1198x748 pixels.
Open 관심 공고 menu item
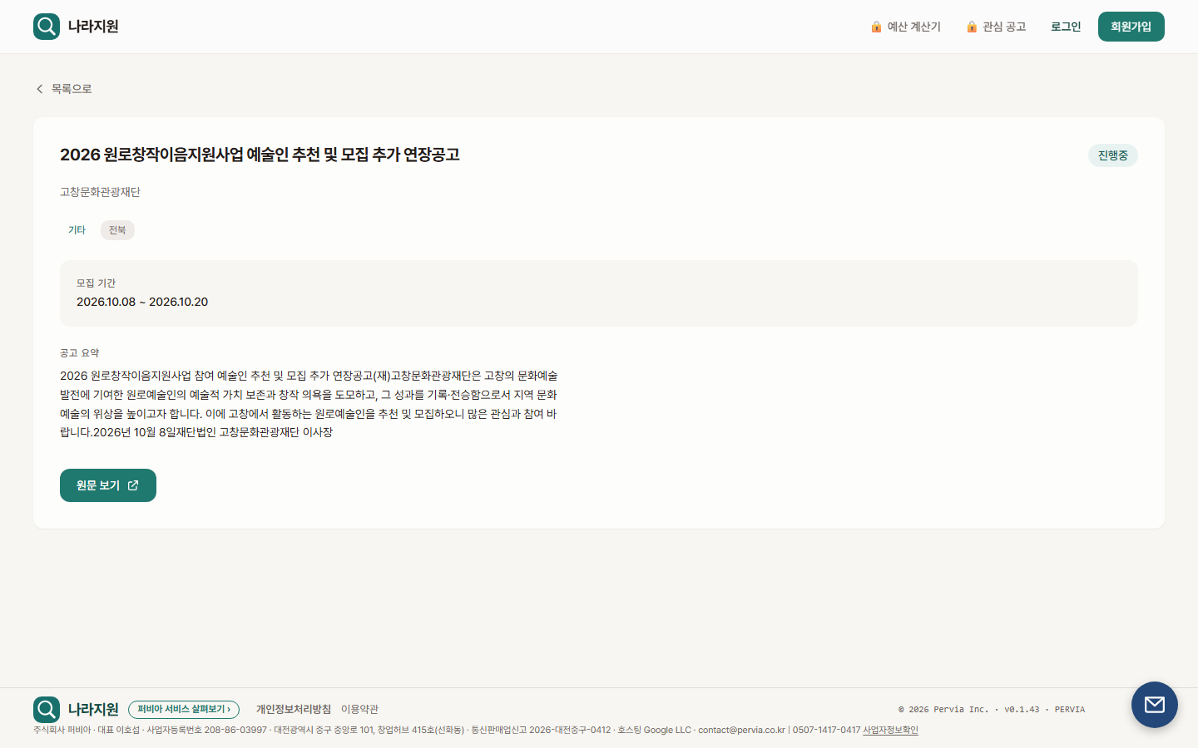pos(997,27)
